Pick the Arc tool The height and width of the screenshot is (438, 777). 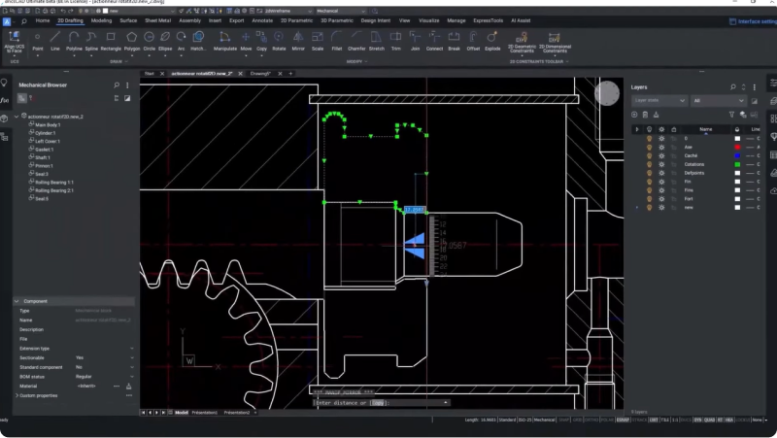[x=181, y=41]
